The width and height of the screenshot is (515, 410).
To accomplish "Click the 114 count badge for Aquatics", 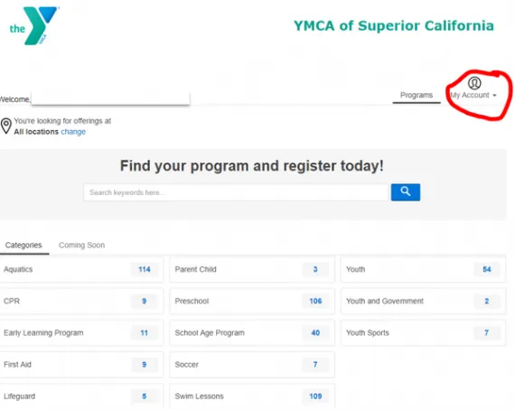I will pyautogui.click(x=145, y=269).
